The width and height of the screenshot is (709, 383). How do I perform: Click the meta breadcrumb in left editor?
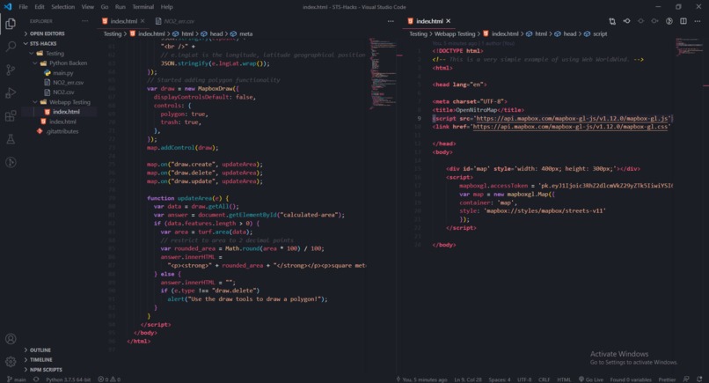(x=241, y=33)
